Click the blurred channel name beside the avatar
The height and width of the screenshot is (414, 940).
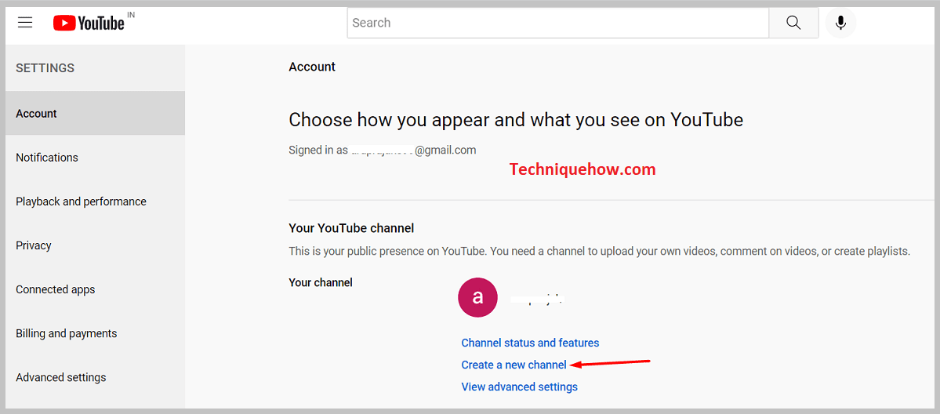coord(538,299)
